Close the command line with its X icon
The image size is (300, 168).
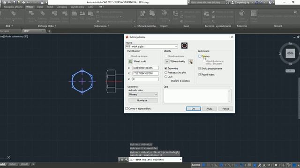[122, 160]
